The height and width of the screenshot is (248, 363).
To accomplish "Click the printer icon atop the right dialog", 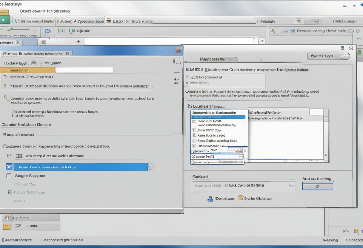I will point(342,48).
